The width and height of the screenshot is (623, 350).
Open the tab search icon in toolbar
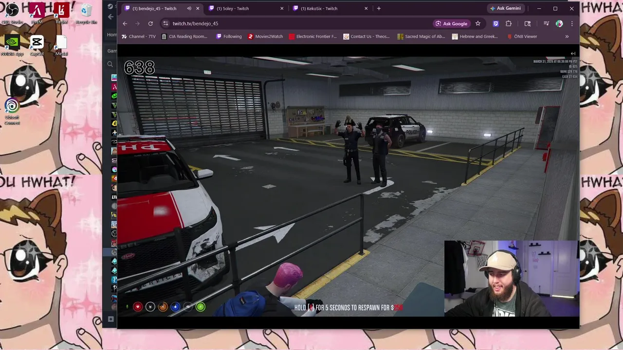pyautogui.click(x=527, y=23)
